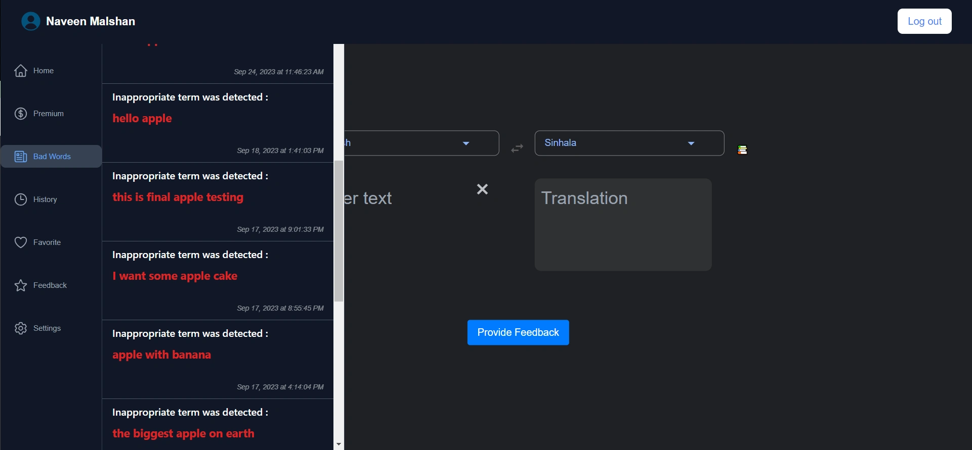Log out of the account
Viewport: 972px width, 450px height.
click(x=924, y=21)
